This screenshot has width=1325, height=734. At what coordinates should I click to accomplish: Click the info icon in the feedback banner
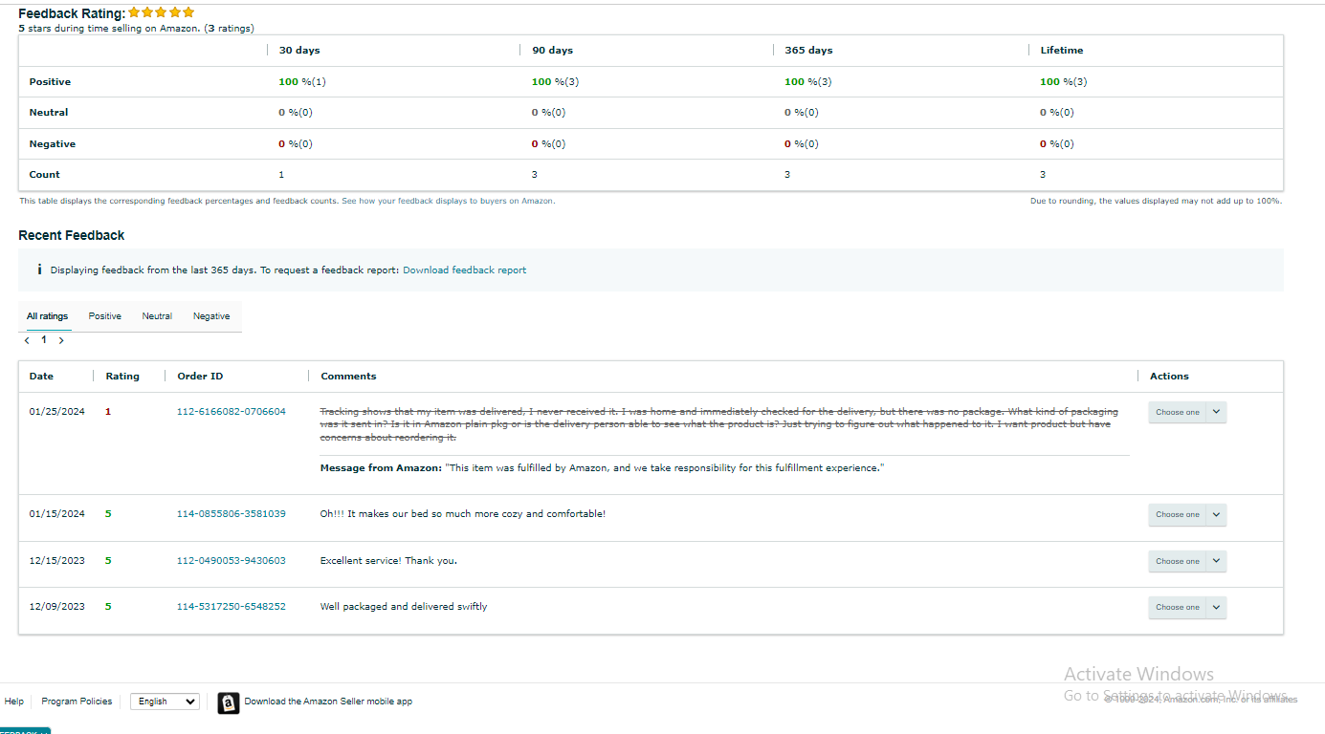39,270
